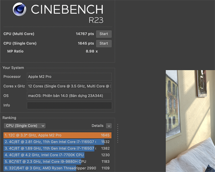Select the Intel Core i7-7700K ranking row
This screenshot has width=215, height=172.
[x=57, y=155]
